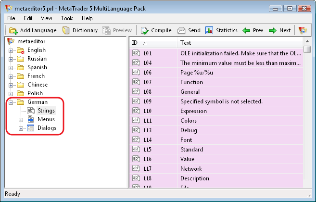316x202 pixels.
Task: Expand the Menus node under German
Action: coord(21,120)
